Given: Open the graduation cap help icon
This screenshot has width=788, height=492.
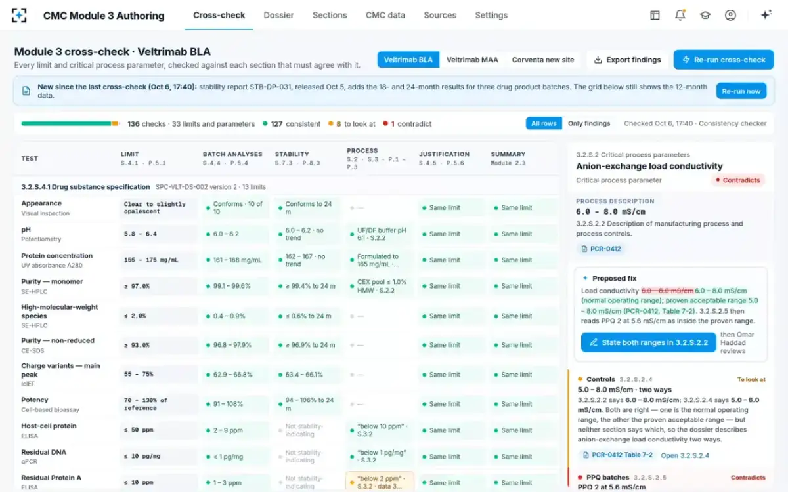Looking at the screenshot, I should (x=705, y=15).
